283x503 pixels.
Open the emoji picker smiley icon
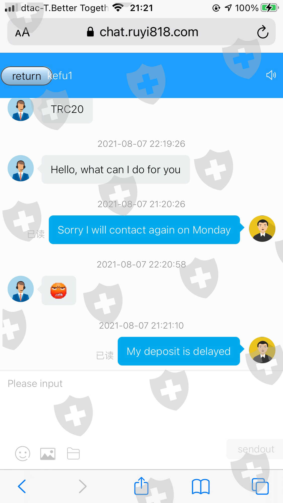click(23, 454)
